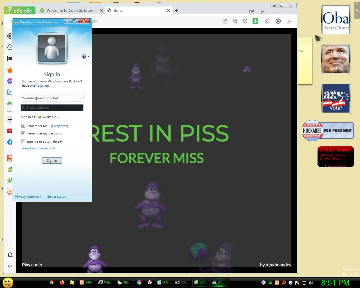Open the gadget wrench options icon

[357, 10]
